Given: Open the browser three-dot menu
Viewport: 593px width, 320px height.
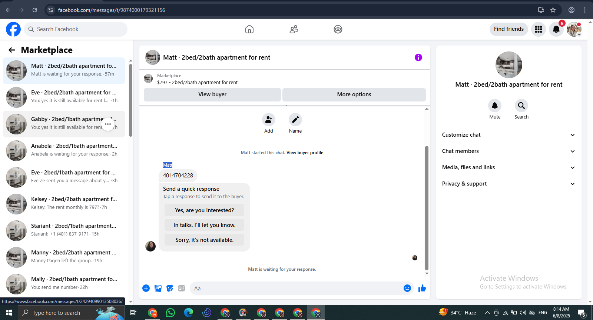Looking at the screenshot, I should click(x=585, y=10).
